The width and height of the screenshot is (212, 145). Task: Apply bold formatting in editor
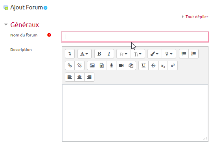100,54
